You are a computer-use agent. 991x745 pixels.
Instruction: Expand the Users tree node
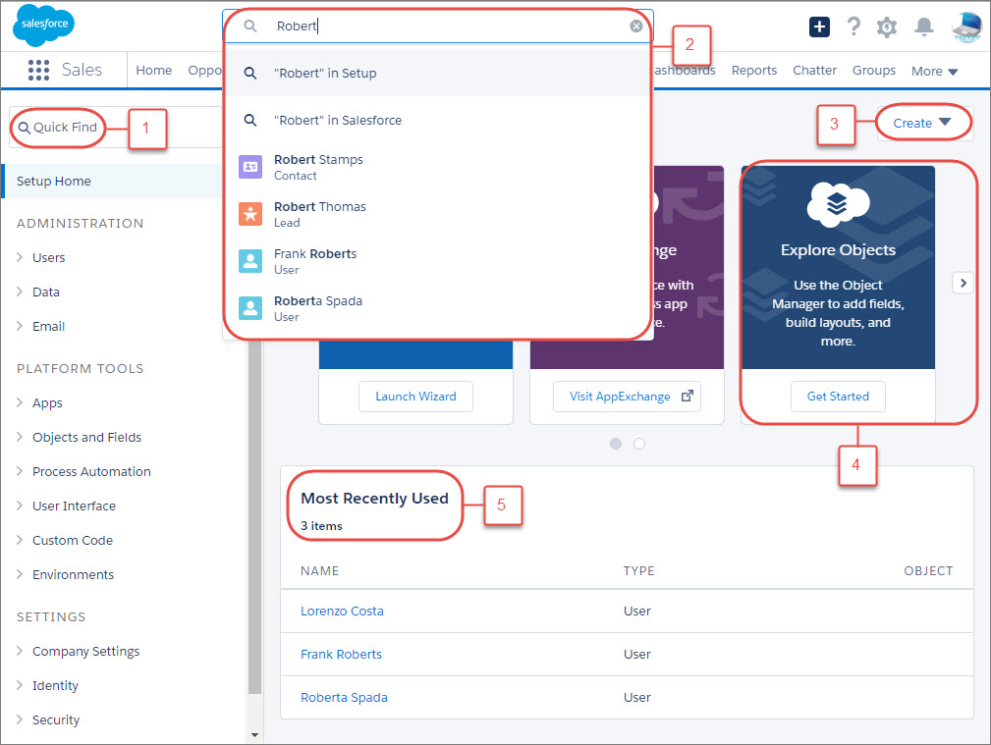click(x=19, y=257)
